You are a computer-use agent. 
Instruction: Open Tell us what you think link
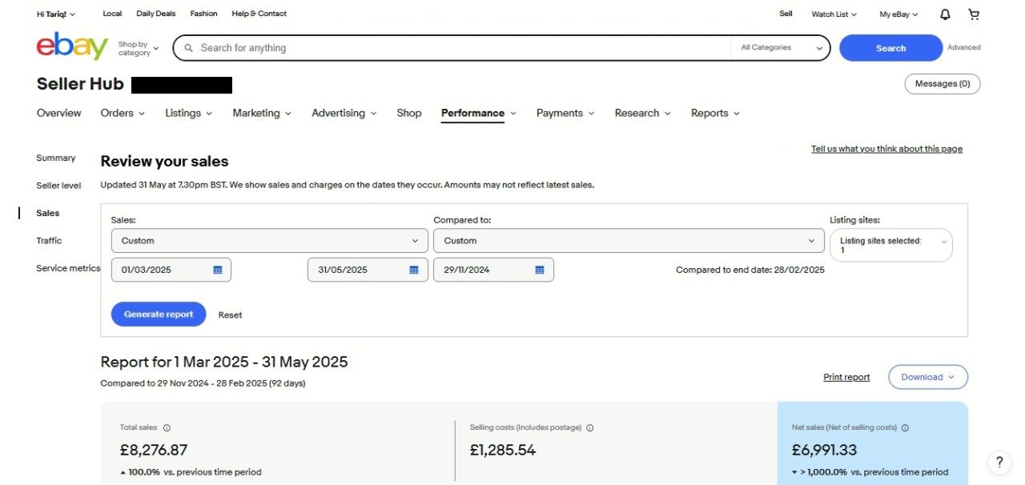point(887,149)
